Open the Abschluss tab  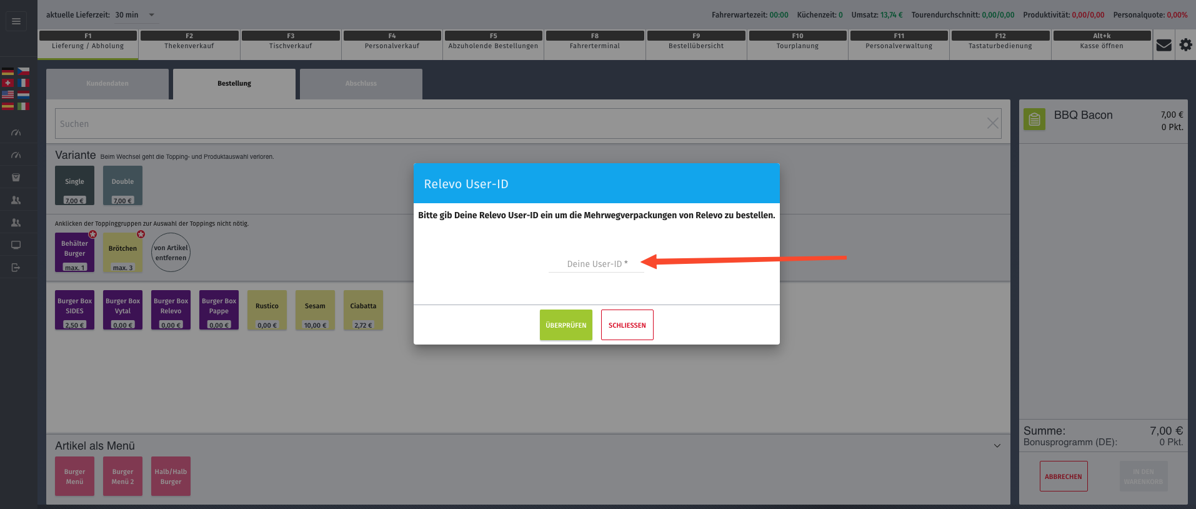[361, 84]
